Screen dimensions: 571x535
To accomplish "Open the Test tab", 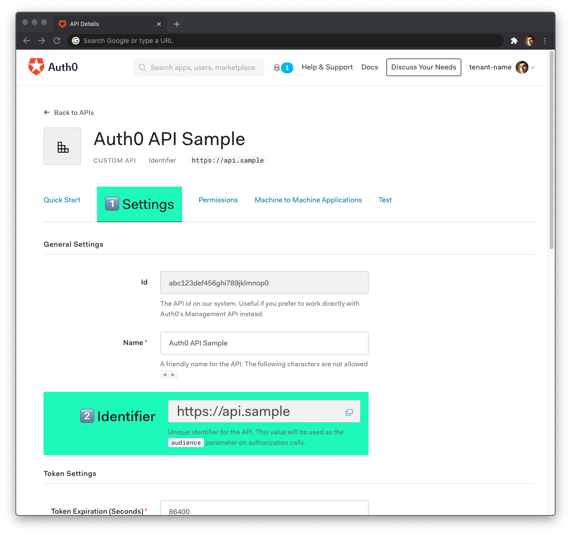I will click(385, 200).
